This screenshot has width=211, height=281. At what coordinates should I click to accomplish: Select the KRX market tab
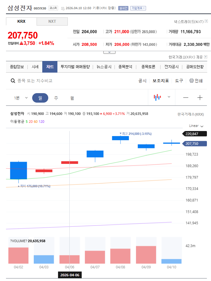(21, 21)
